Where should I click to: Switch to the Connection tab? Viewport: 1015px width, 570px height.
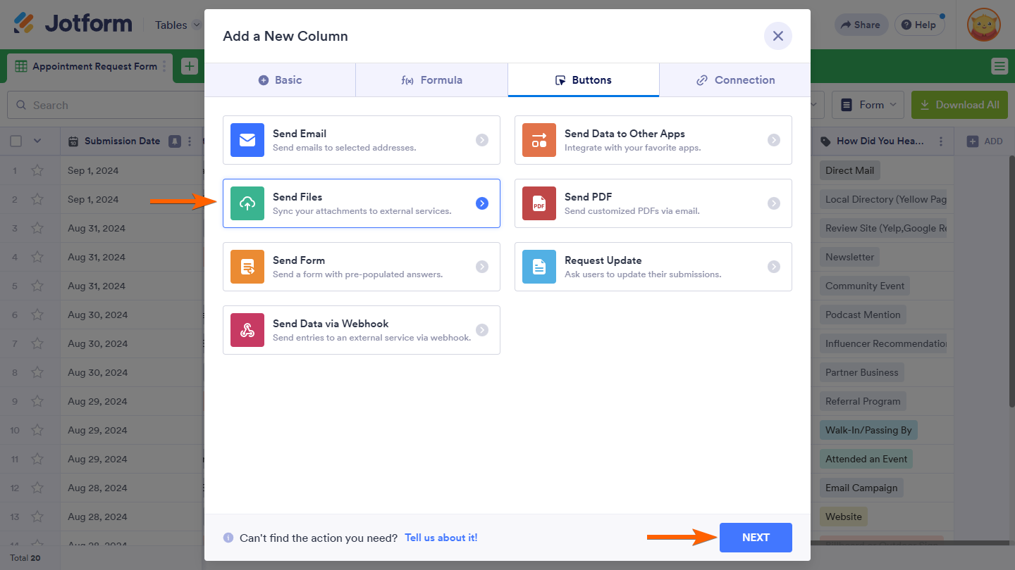tap(734, 80)
